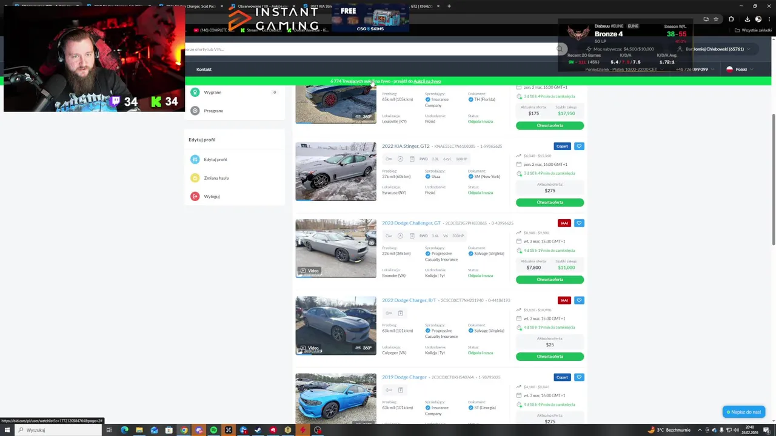Click Copart badge on KIA Stinger listing
Viewport: 776px width, 436px height.
pos(562,146)
